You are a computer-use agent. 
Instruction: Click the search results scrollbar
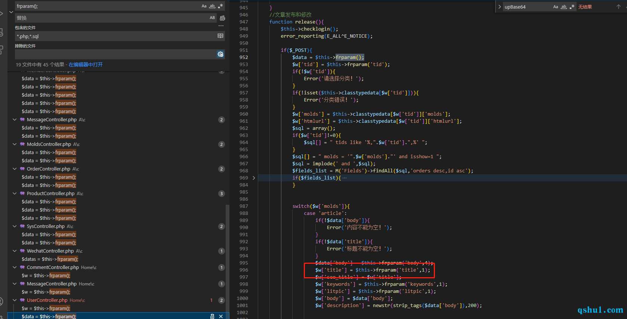point(227,261)
